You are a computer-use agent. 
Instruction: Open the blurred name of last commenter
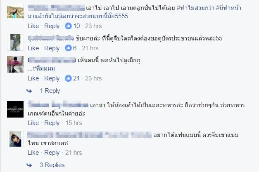point(89,135)
